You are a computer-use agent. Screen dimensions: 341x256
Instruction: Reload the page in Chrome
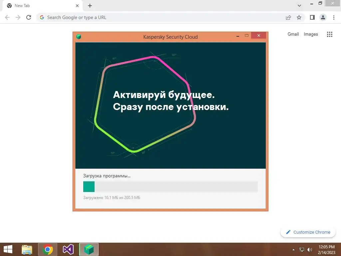coord(29,17)
